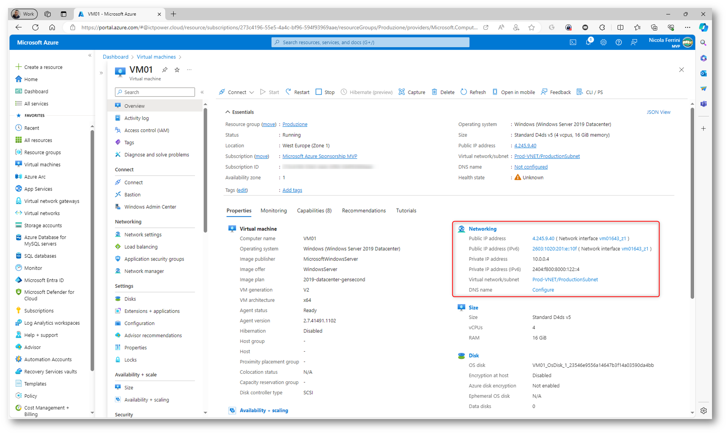Open the Produzione resource group link
The image size is (728, 435).
tap(295, 124)
